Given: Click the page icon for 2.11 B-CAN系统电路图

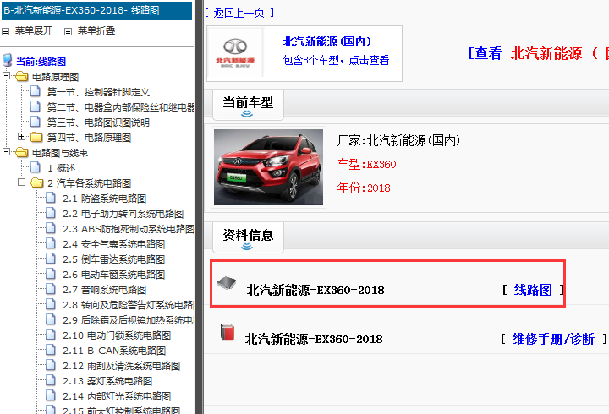Looking at the screenshot, I should point(51,350).
